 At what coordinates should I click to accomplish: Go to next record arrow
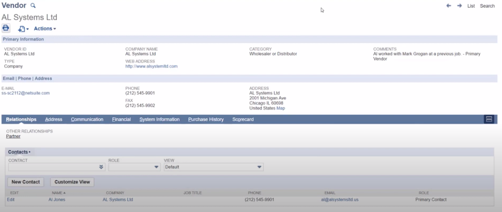(459, 6)
